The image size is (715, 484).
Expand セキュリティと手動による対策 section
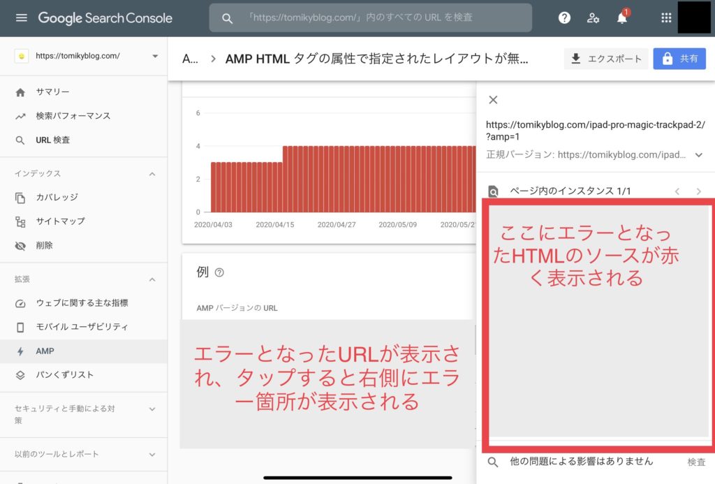pos(152,409)
